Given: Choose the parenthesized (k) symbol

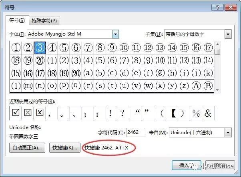Looking at the screenshot, I should pos(208,73).
